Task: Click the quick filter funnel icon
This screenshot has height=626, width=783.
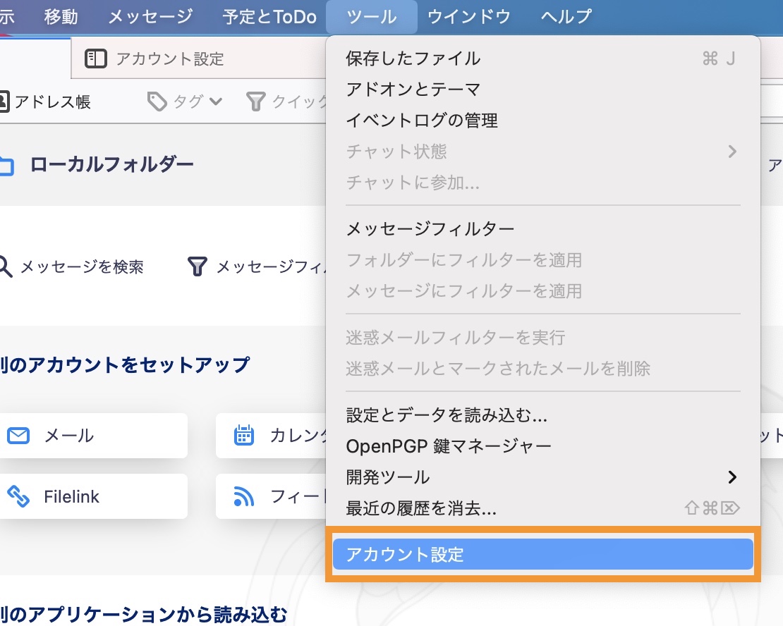Action: pos(255,102)
